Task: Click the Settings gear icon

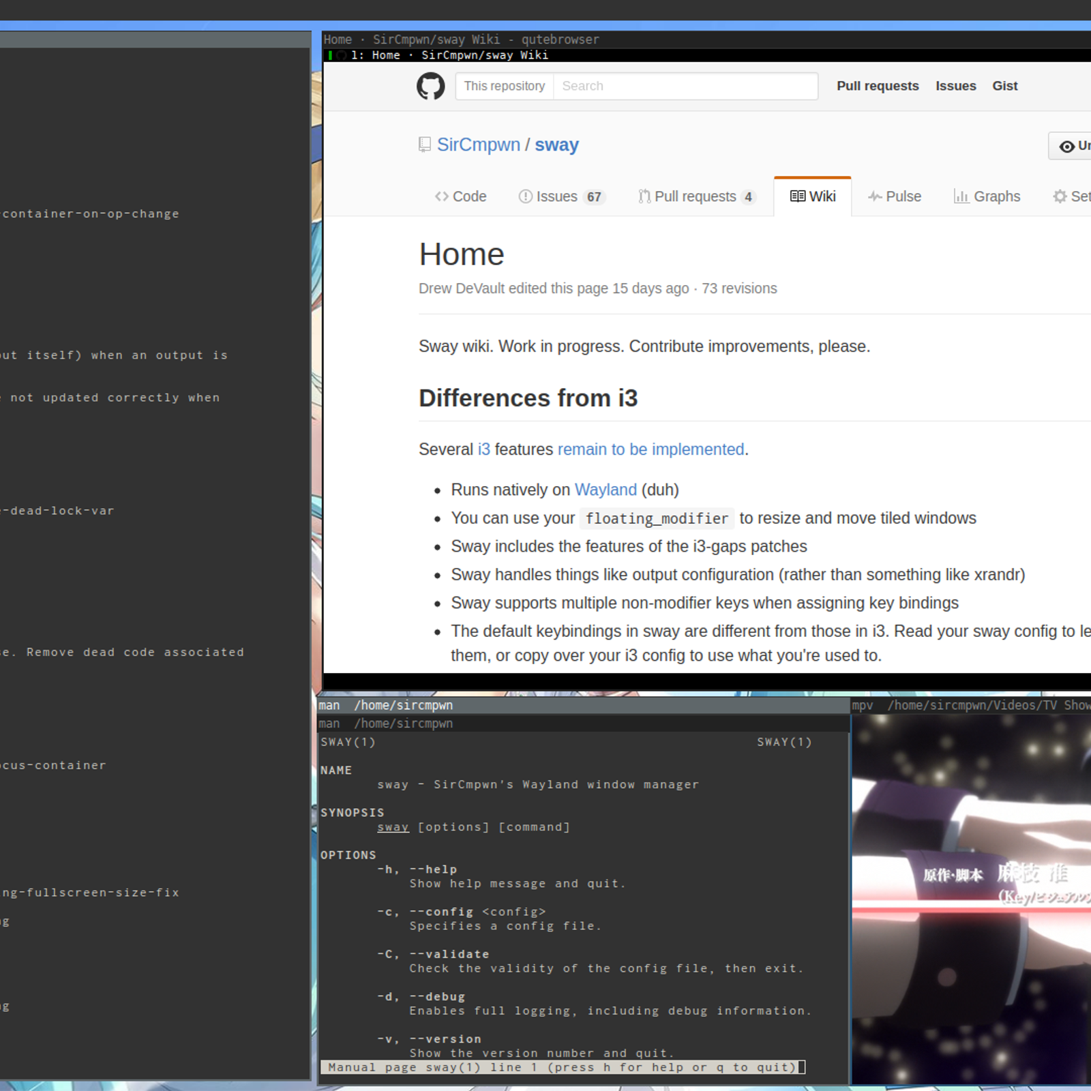Action: coord(1060,196)
